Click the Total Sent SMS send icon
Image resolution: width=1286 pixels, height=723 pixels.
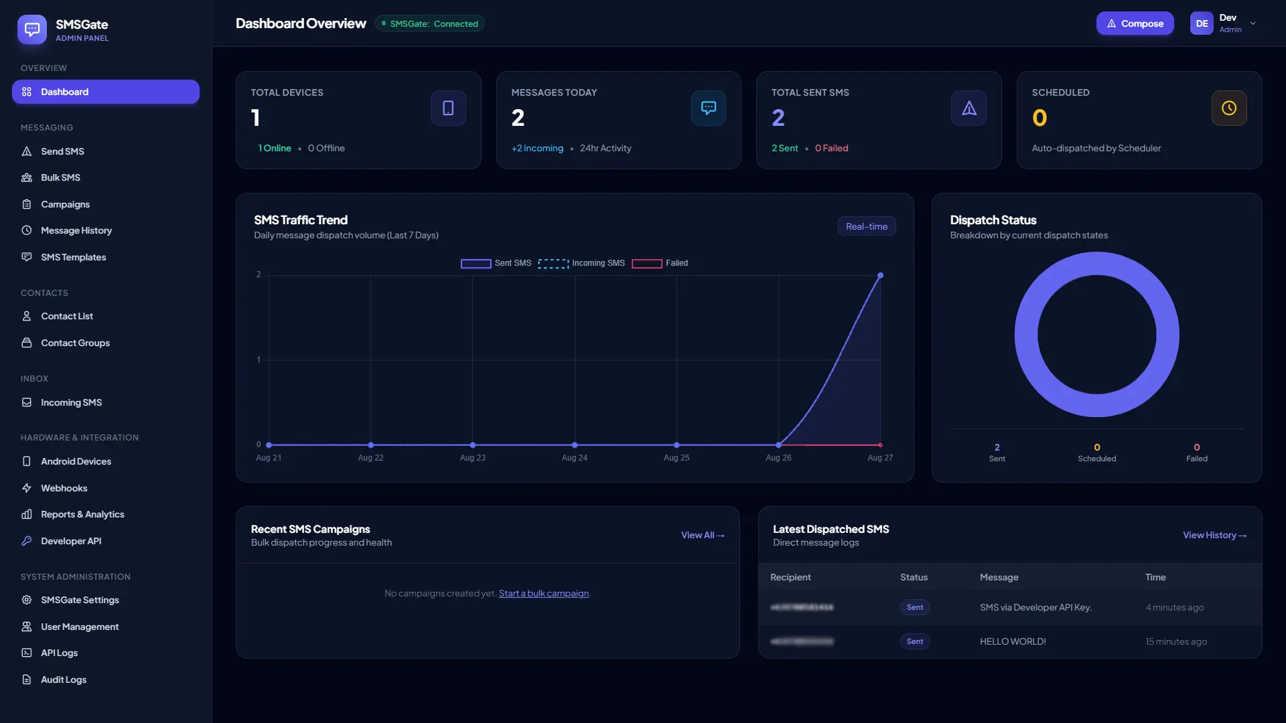click(969, 108)
